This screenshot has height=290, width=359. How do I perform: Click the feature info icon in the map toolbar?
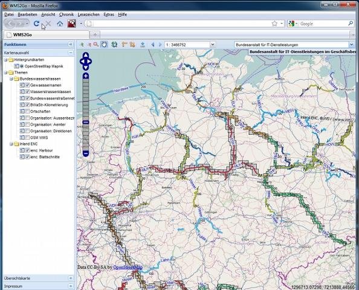[x=143, y=44]
